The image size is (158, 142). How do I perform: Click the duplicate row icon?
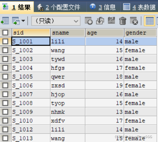100,21
